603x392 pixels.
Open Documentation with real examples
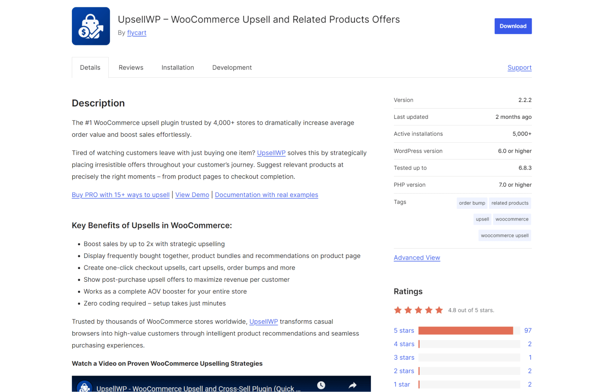[266, 195]
